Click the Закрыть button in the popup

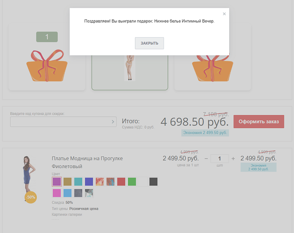coord(149,43)
